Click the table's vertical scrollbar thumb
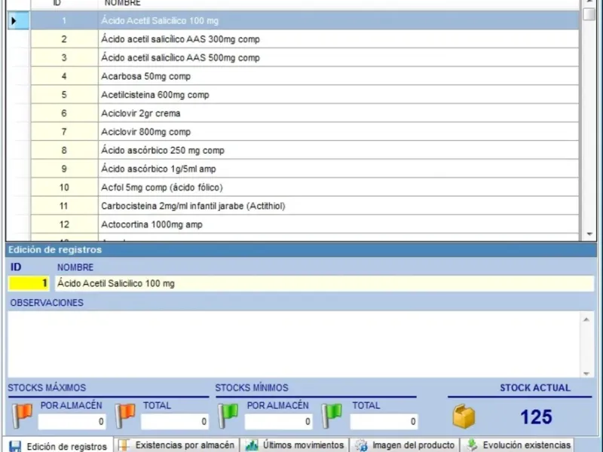This screenshot has width=603, height=452. (589, 14)
